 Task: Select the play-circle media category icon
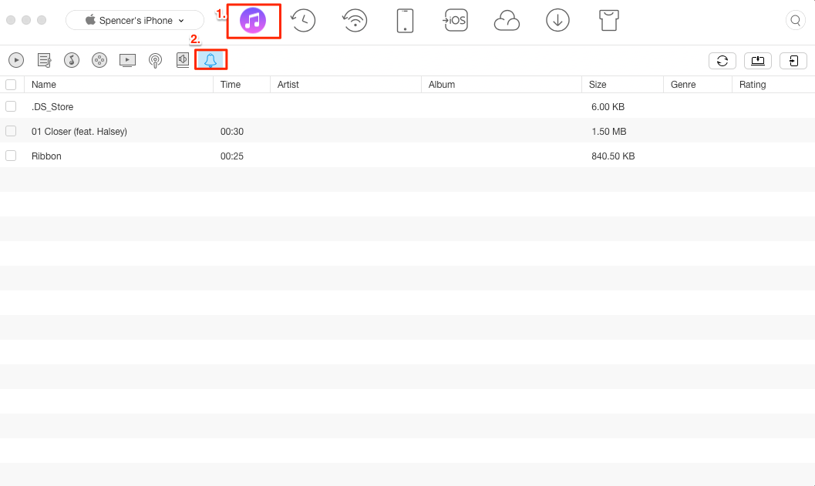coord(16,60)
